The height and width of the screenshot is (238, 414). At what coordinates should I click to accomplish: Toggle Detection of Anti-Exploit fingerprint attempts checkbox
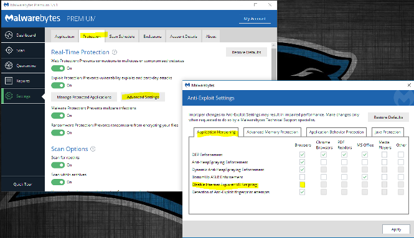click(x=303, y=192)
